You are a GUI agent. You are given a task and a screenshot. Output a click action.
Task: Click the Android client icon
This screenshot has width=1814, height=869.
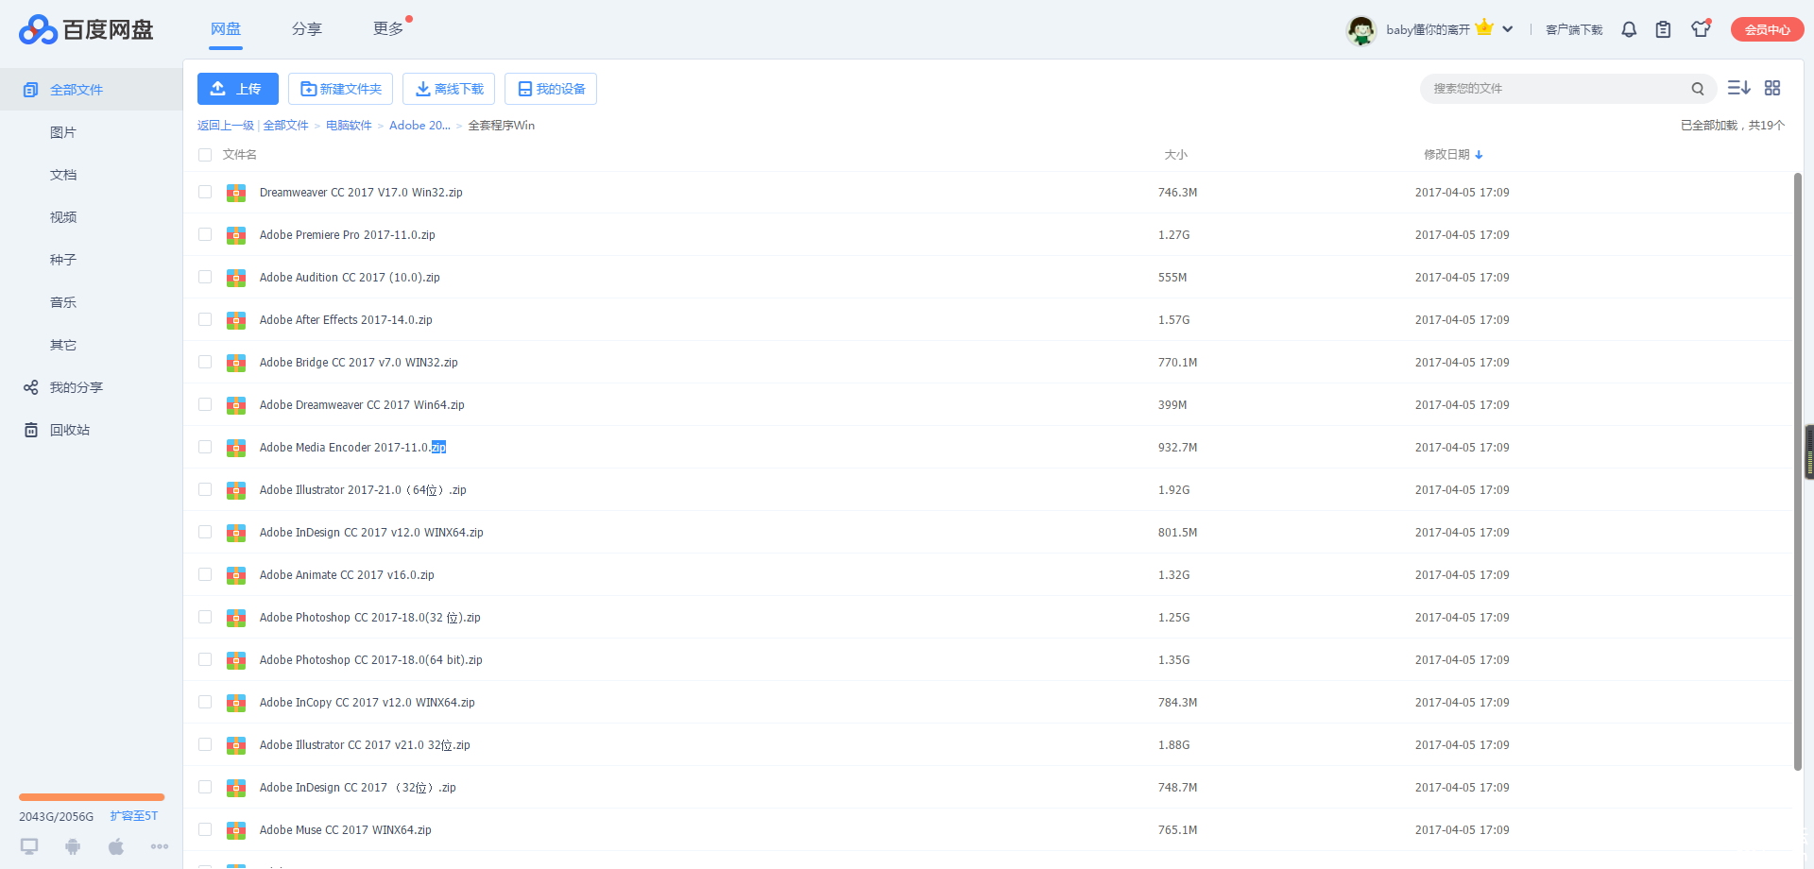pos(73,846)
